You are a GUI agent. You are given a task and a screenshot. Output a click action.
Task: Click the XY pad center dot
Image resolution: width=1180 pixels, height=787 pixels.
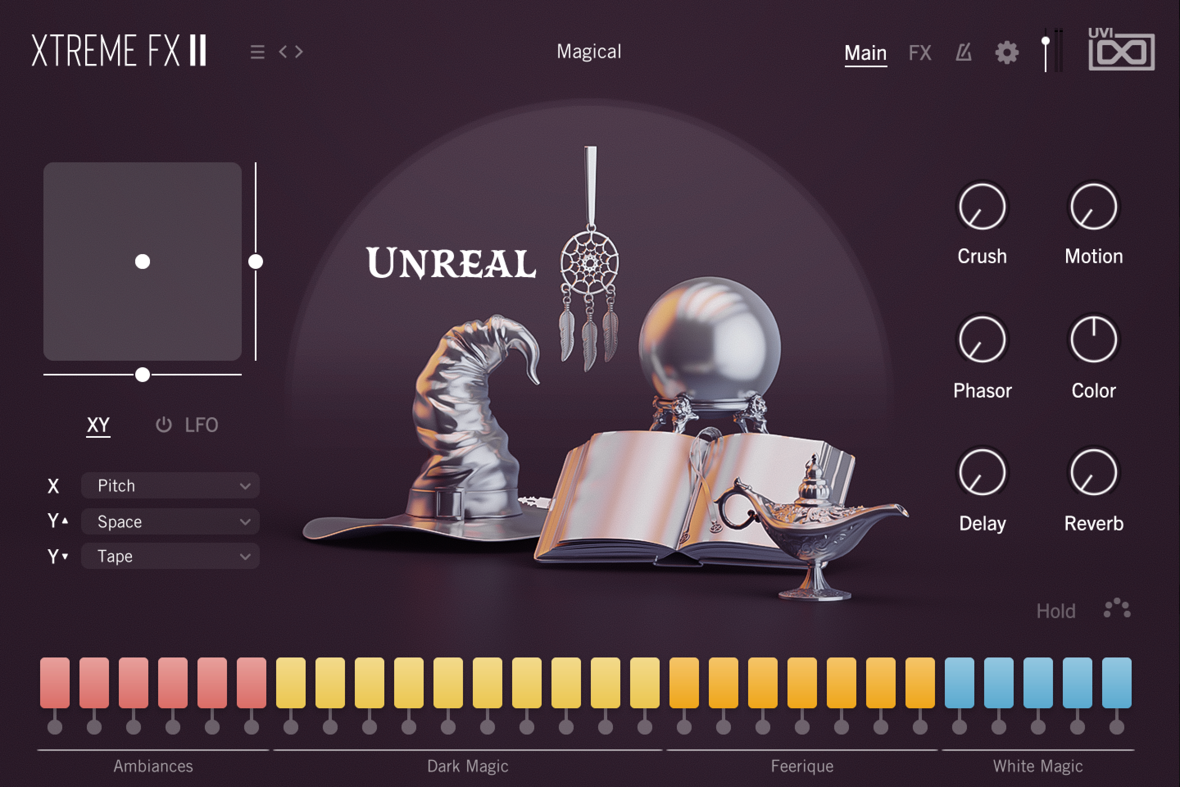143,262
